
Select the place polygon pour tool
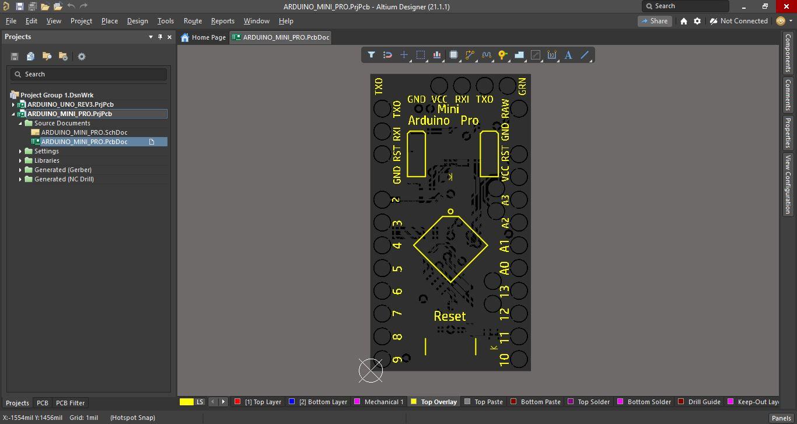coord(519,55)
